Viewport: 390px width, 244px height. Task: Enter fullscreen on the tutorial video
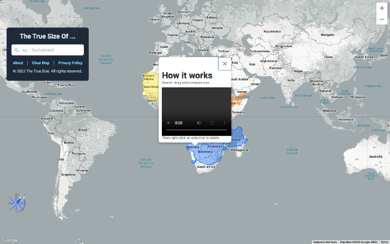212,123
